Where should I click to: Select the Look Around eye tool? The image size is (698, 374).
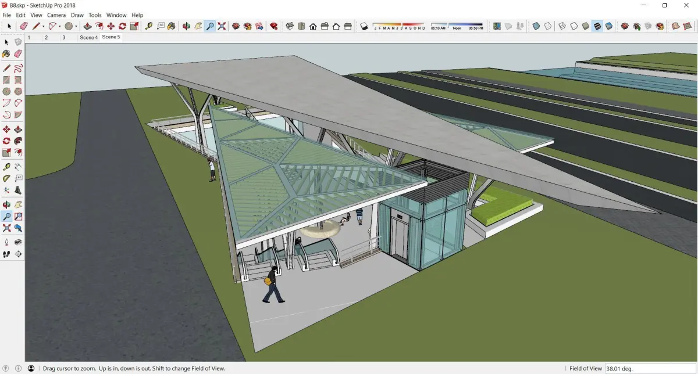pos(19,242)
